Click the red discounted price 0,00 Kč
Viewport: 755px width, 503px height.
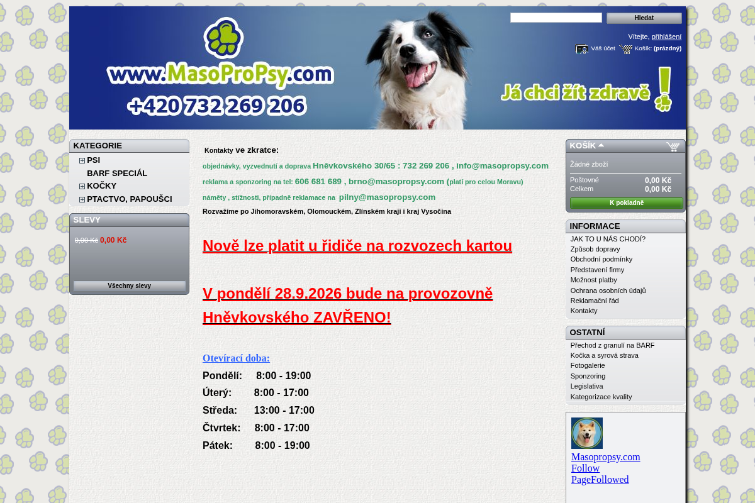pyautogui.click(x=113, y=240)
